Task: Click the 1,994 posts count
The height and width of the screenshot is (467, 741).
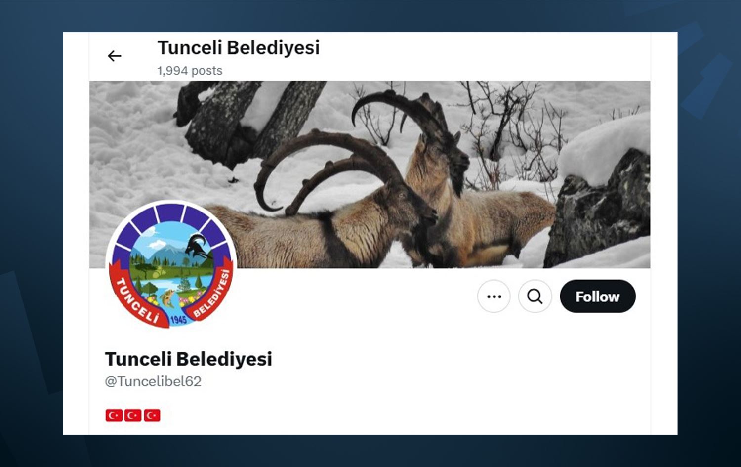Action: [190, 71]
